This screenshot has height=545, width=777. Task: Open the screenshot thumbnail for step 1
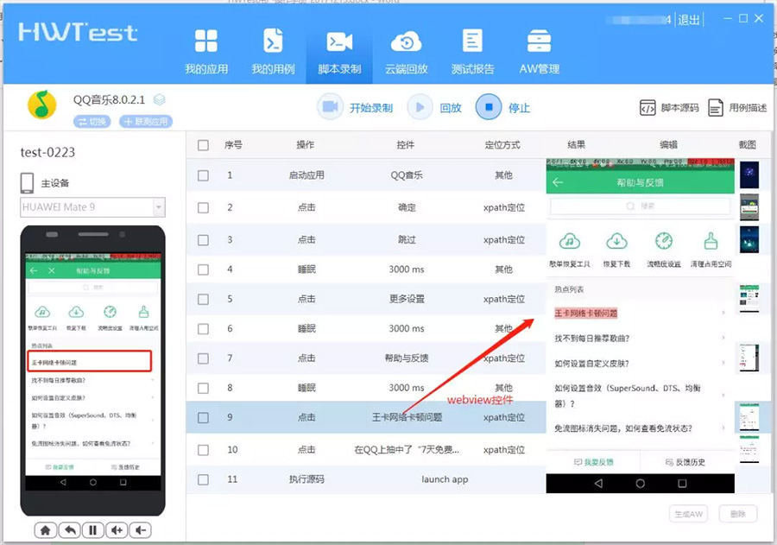coord(749,175)
